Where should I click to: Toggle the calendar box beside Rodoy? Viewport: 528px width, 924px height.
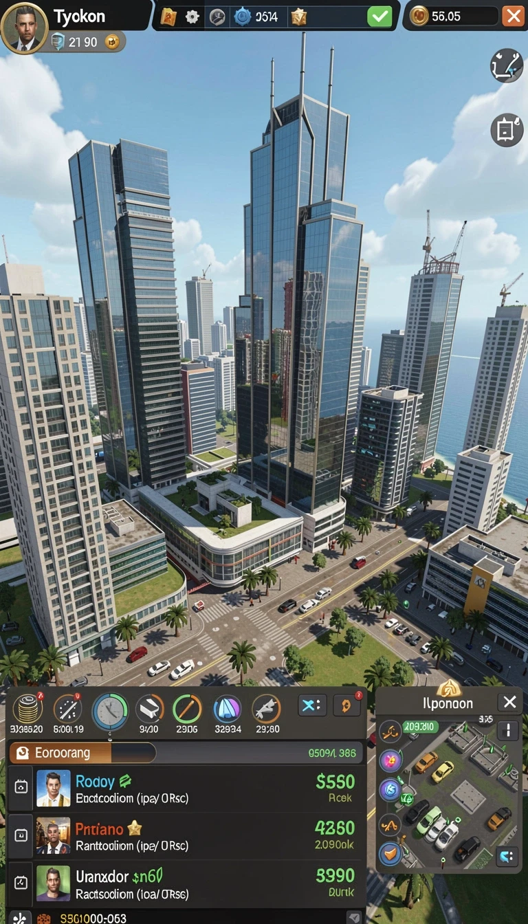point(20,789)
